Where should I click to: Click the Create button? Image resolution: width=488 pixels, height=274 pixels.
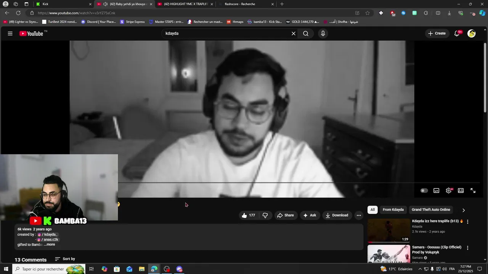(437, 33)
